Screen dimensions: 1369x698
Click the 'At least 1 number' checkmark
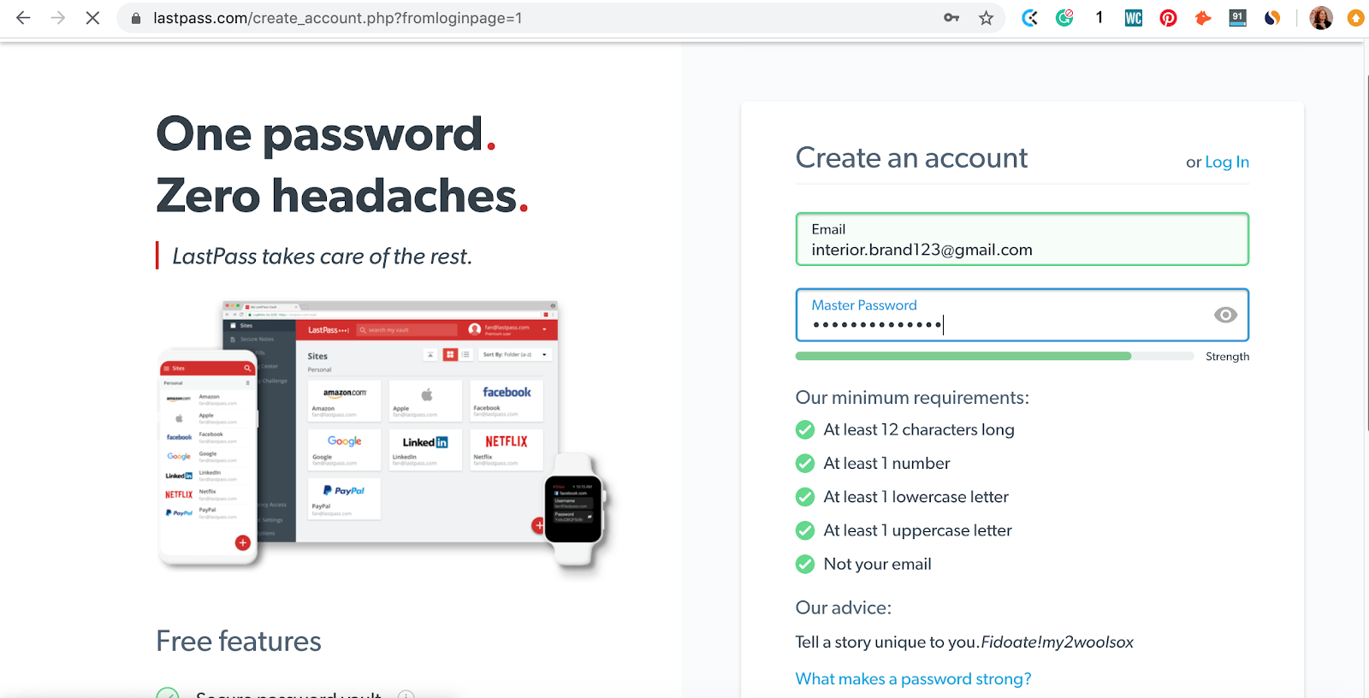805,464
